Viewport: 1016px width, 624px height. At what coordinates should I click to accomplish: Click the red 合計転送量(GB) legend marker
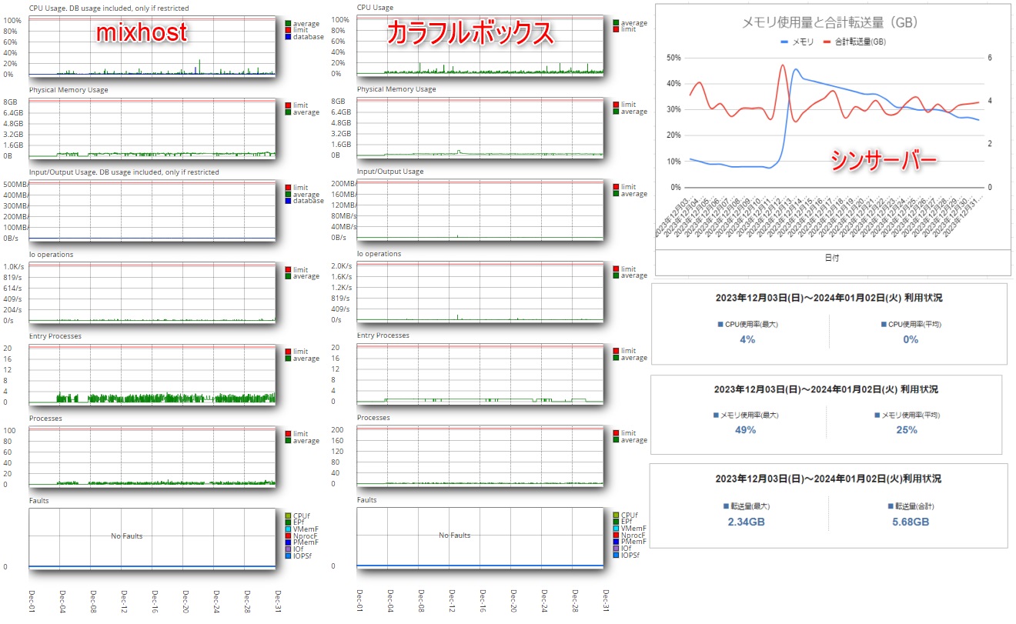pyautogui.click(x=827, y=42)
